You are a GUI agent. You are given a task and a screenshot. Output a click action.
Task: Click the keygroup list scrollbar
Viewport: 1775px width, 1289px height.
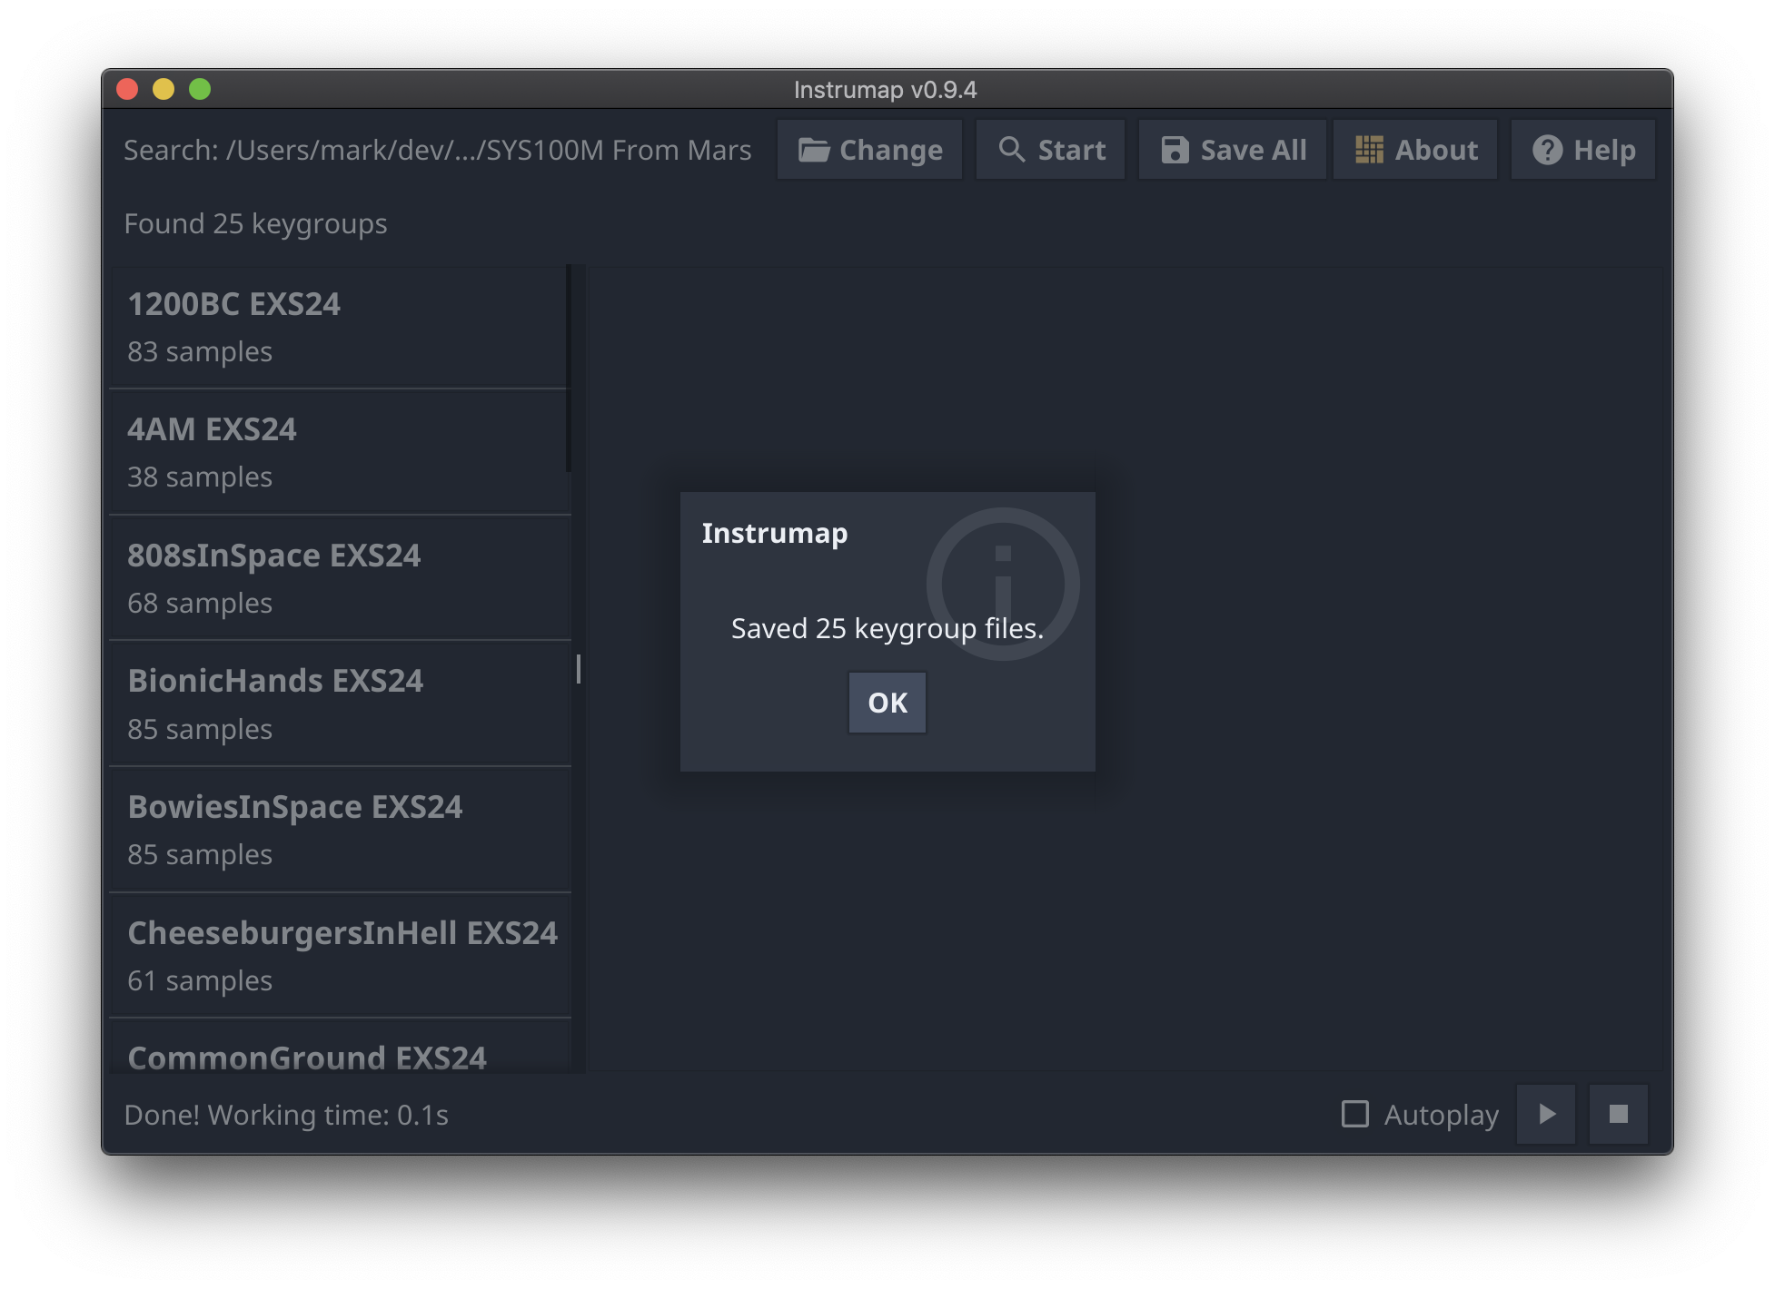pyautogui.click(x=569, y=368)
